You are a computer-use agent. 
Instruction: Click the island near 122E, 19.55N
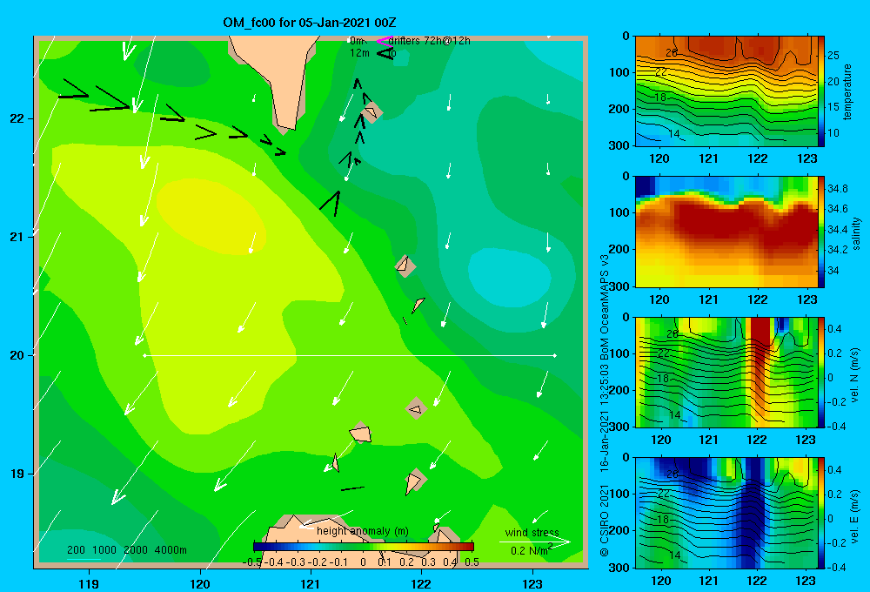tap(416, 408)
